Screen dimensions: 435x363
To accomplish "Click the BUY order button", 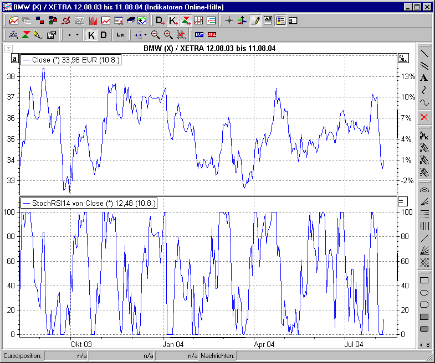I will point(199,35).
